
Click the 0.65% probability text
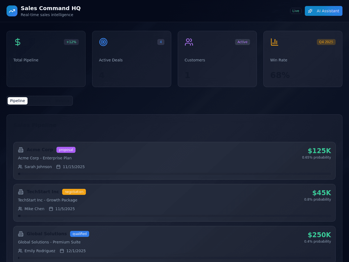pyautogui.click(x=317, y=157)
